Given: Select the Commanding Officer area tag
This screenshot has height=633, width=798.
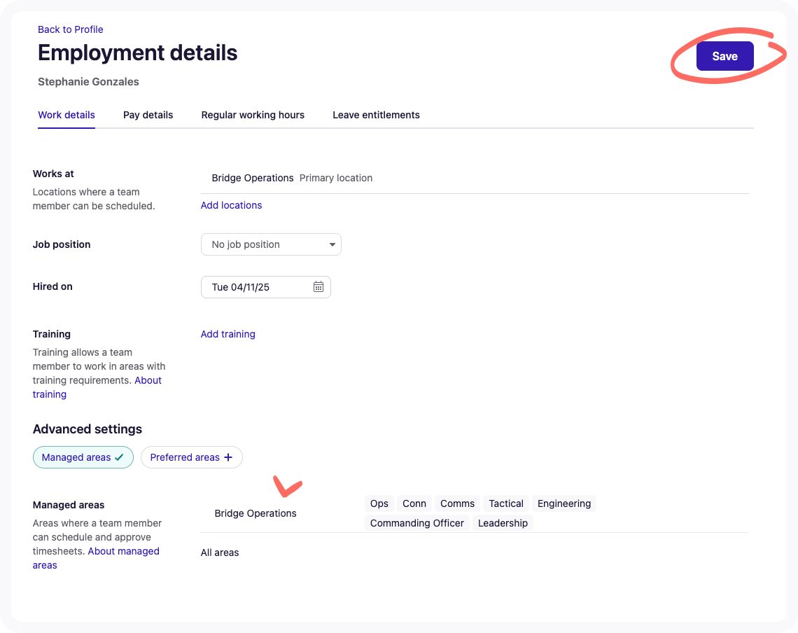Looking at the screenshot, I should [416, 523].
